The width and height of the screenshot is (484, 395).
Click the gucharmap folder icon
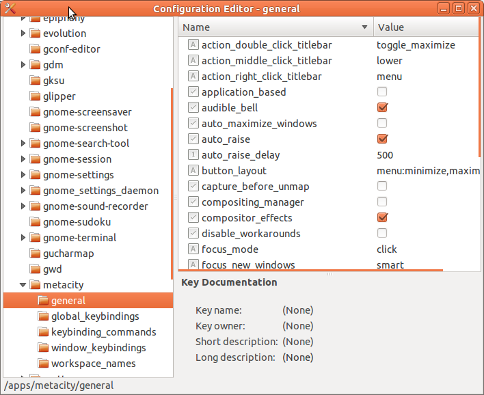point(35,254)
